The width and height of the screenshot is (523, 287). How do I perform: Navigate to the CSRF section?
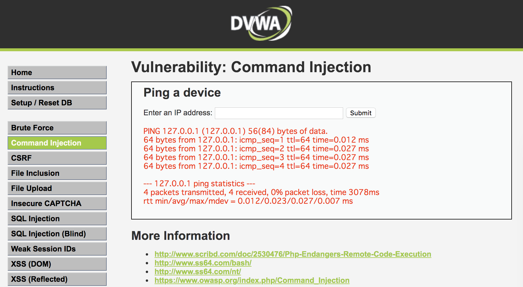pyautogui.click(x=57, y=158)
